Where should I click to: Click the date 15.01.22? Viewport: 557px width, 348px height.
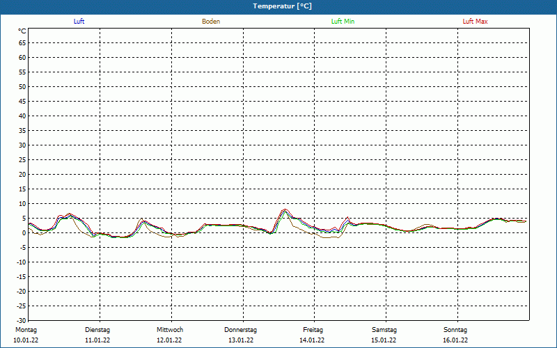(x=384, y=340)
